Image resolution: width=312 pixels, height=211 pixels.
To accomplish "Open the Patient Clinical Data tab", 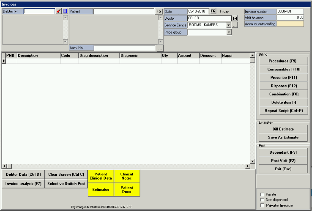I will tap(101, 176).
